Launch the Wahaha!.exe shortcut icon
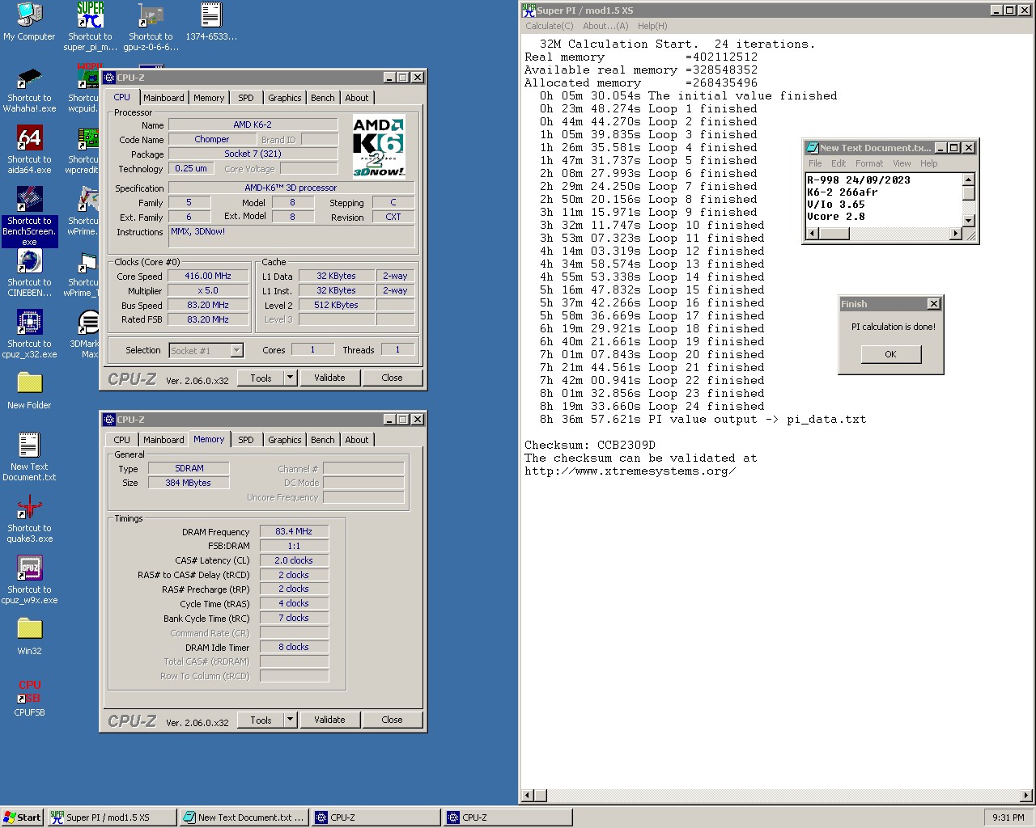Viewport: 1036px width, 828px height. click(x=29, y=89)
